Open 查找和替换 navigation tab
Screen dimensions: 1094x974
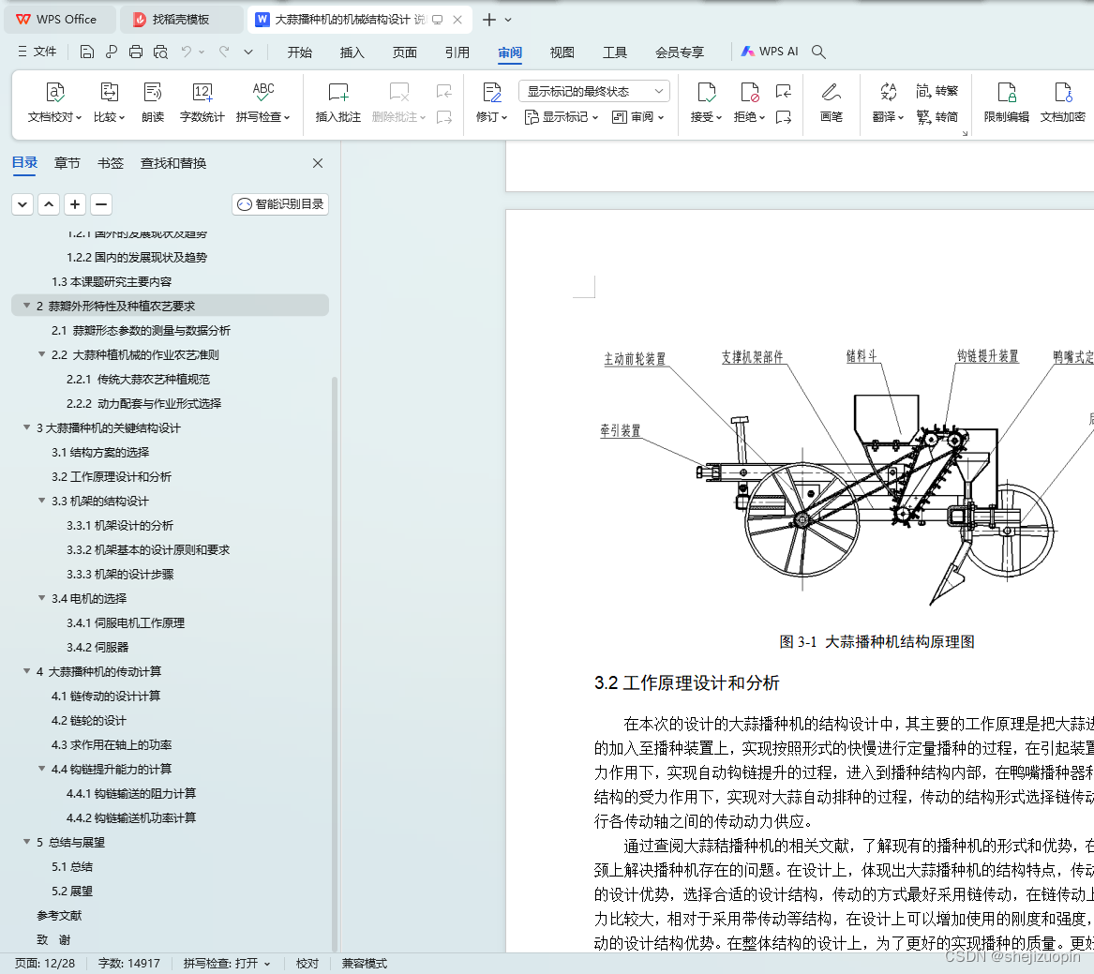(173, 163)
